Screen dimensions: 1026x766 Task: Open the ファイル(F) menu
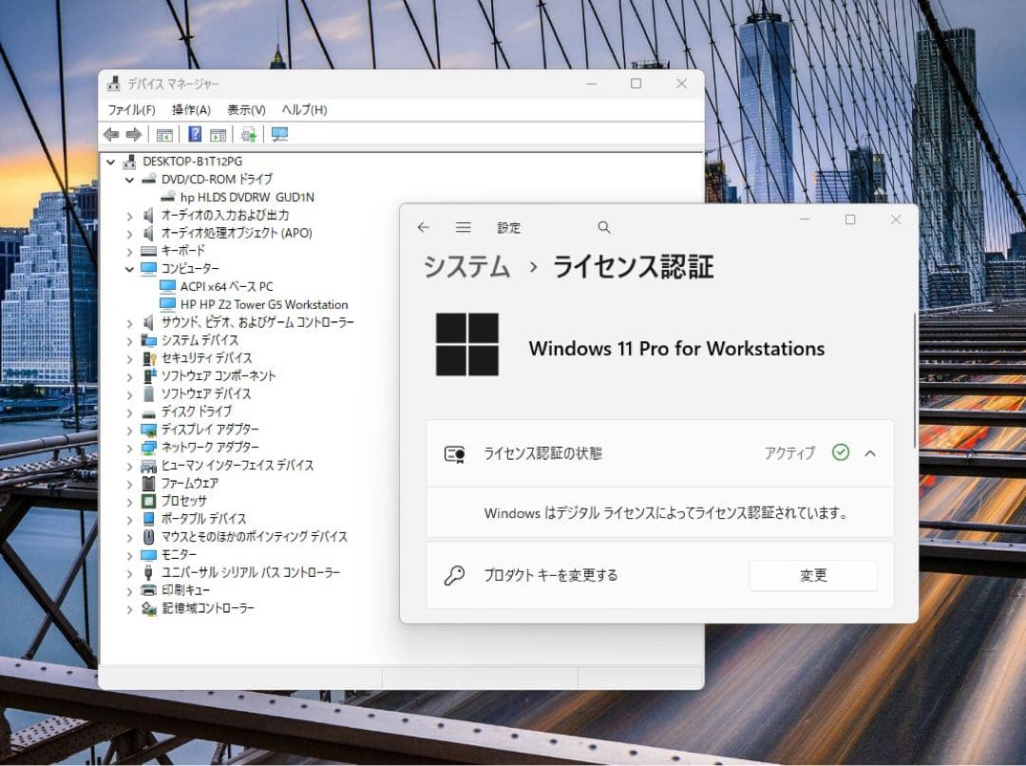(x=131, y=109)
